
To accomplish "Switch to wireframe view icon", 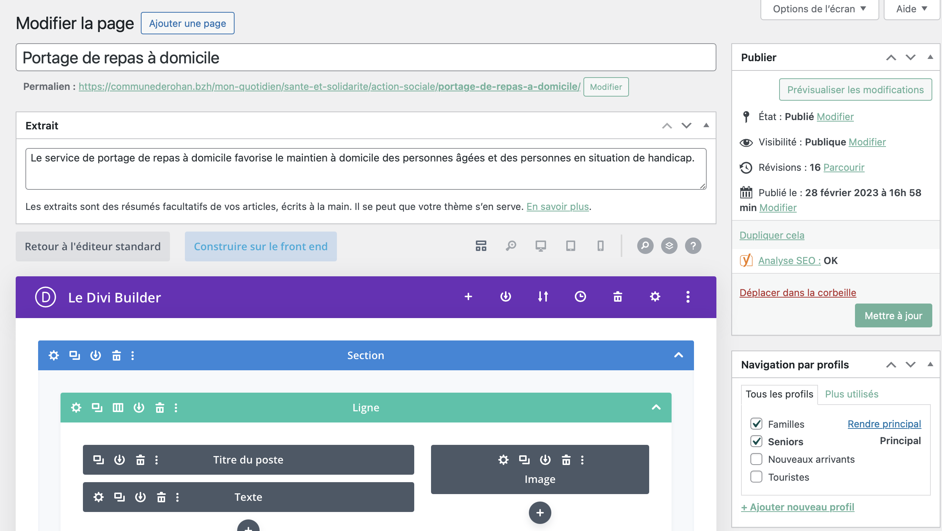I will (x=481, y=246).
